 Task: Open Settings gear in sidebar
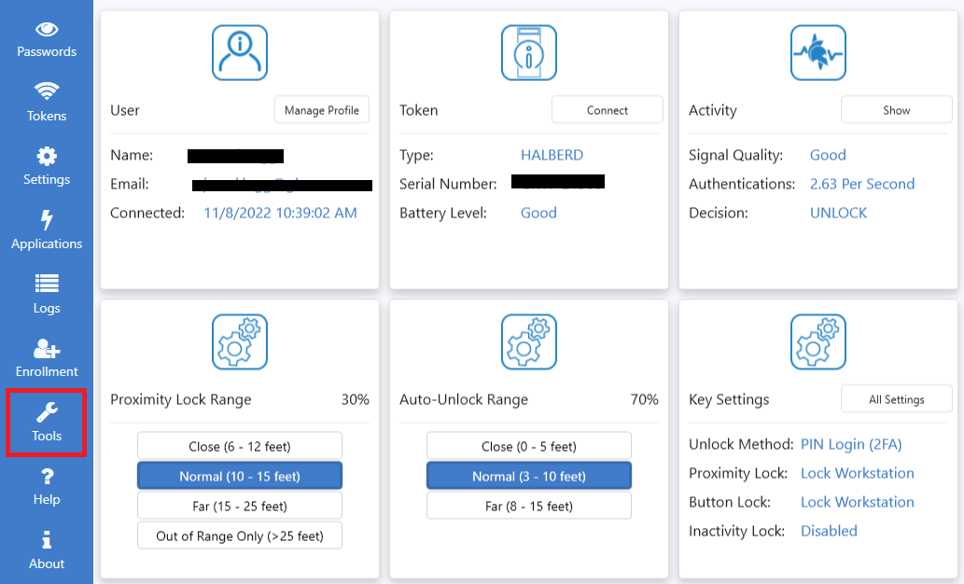pyautogui.click(x=47, y=156)
